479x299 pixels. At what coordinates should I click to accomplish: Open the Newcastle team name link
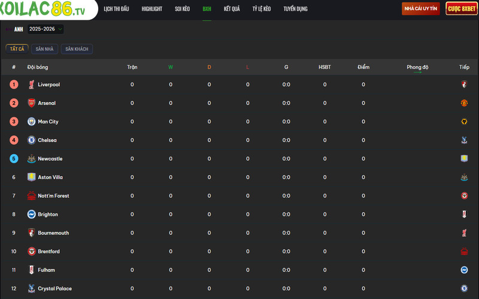pyautogui.click(x=50, y=158)
